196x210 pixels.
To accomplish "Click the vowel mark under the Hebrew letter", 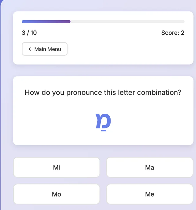I will tap(104, 131).
